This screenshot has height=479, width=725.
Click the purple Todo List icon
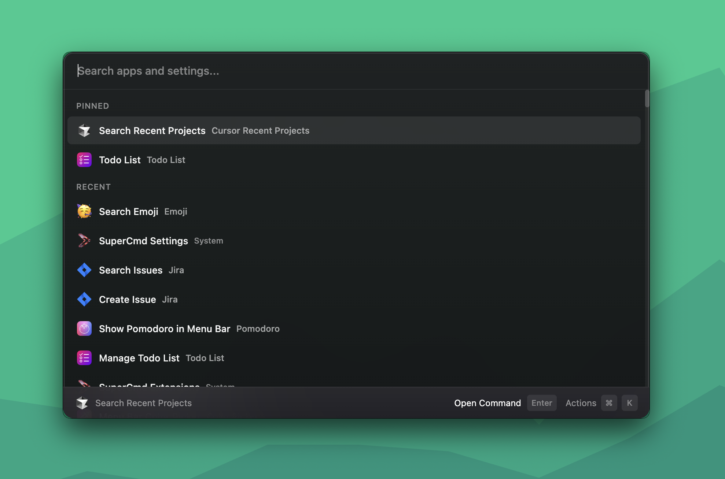tap(84, 160)
